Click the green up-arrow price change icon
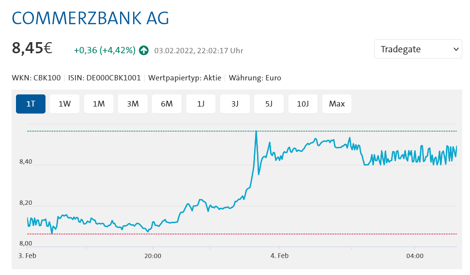 coord(144,50)
